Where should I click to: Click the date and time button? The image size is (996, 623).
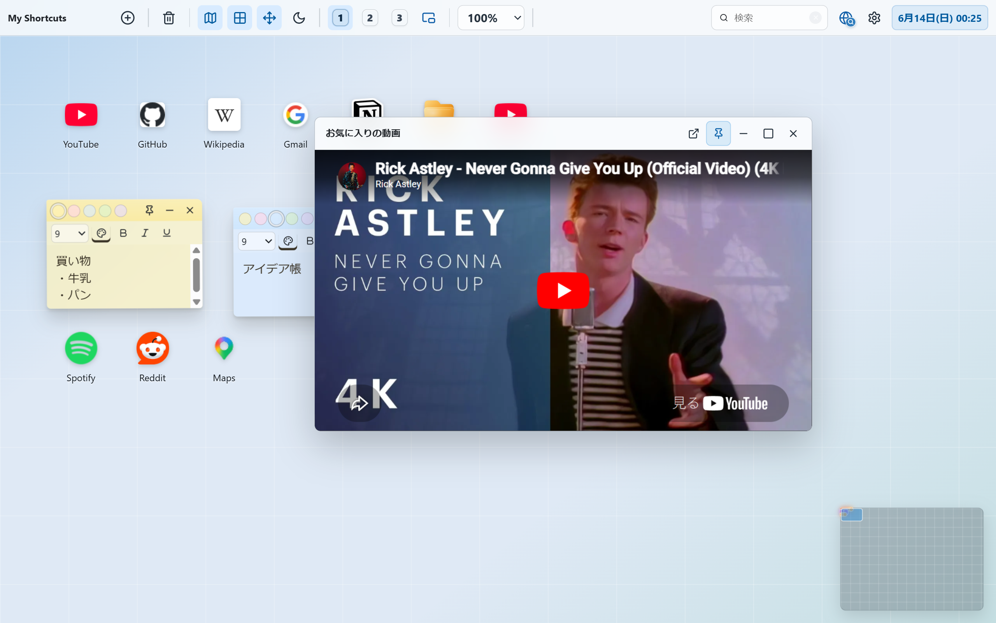pos(940,18)
